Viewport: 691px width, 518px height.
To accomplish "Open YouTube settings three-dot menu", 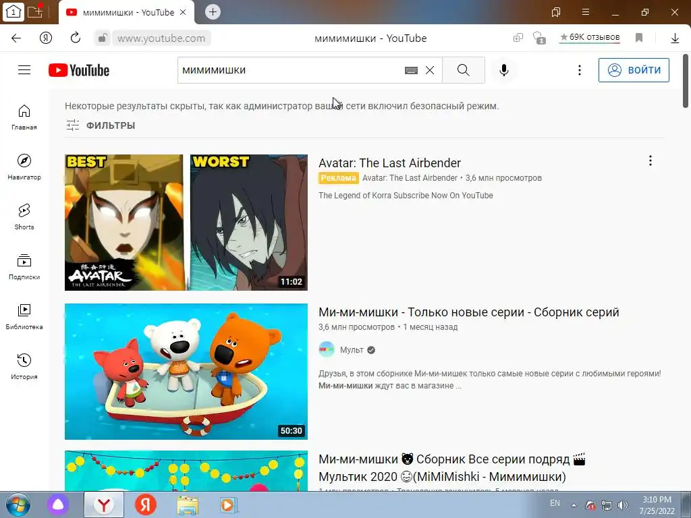I will (x=580, y=70).
